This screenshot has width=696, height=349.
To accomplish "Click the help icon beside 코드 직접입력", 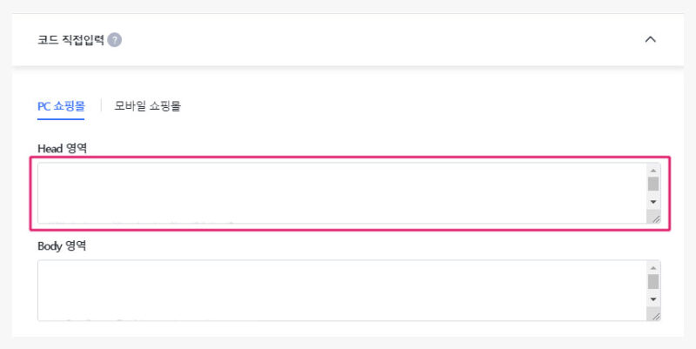I will 115,40.
